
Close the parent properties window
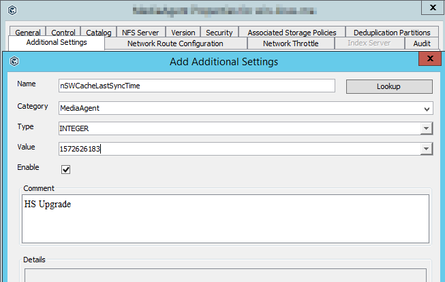[x=430, y=8]
